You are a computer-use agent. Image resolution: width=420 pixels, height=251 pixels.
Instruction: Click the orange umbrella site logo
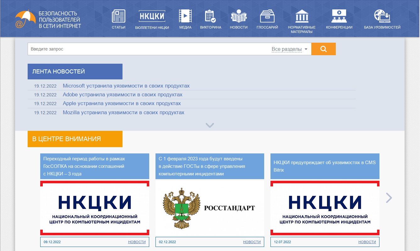[x=25, y=19]
